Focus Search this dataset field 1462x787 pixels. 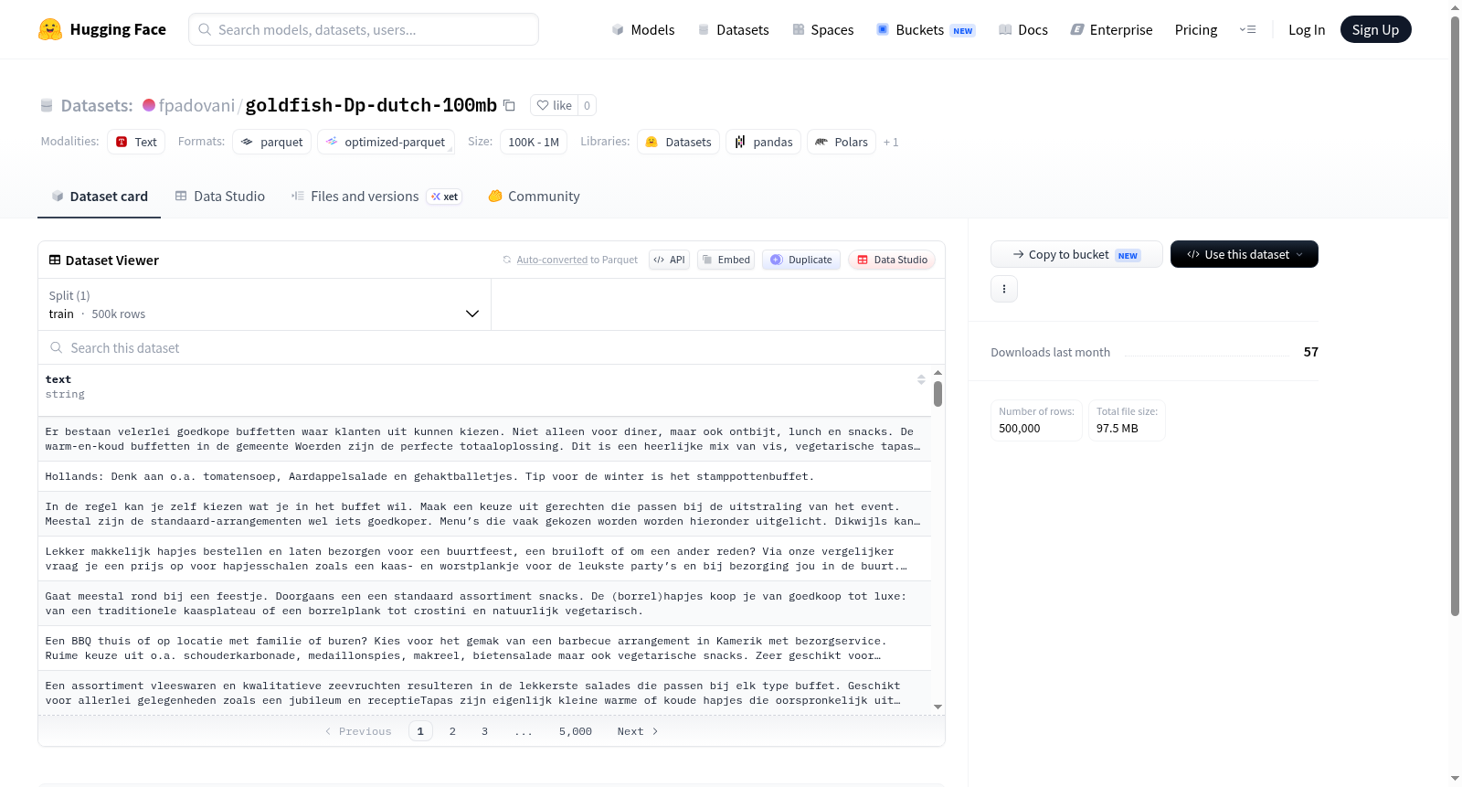click(492, 347)
